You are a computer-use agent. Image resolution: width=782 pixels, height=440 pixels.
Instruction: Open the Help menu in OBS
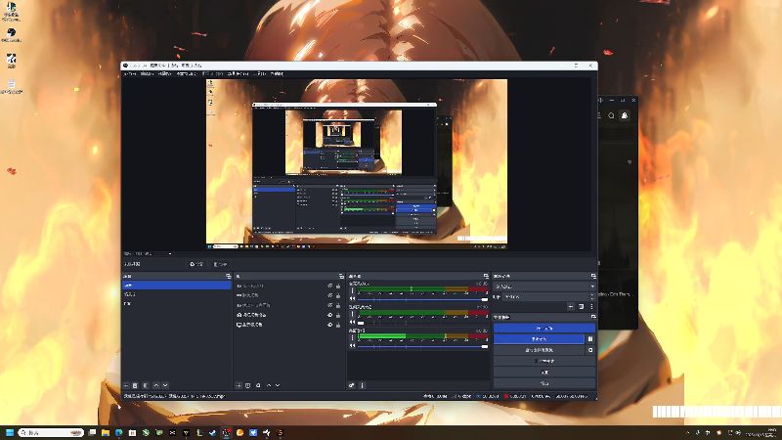(x=278, y=74)
